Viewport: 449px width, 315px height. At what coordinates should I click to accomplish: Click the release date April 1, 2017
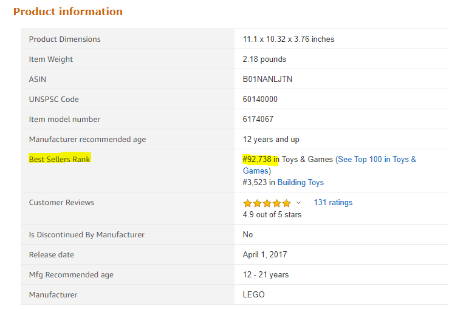pyautogui.click(x=265, y=255)
